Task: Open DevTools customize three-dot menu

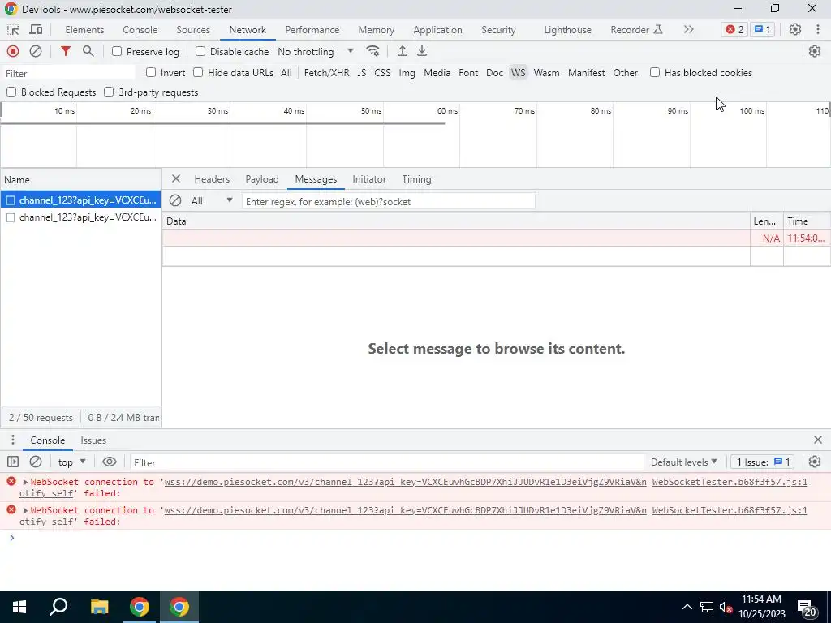Action: click(x=818, y=30)
